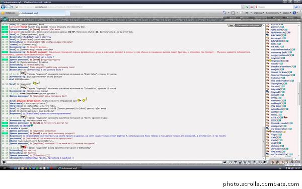Viewport: 302px width, 189px height.
Task: Click the search magnifier in browser search box
Action: click(296, 7)
